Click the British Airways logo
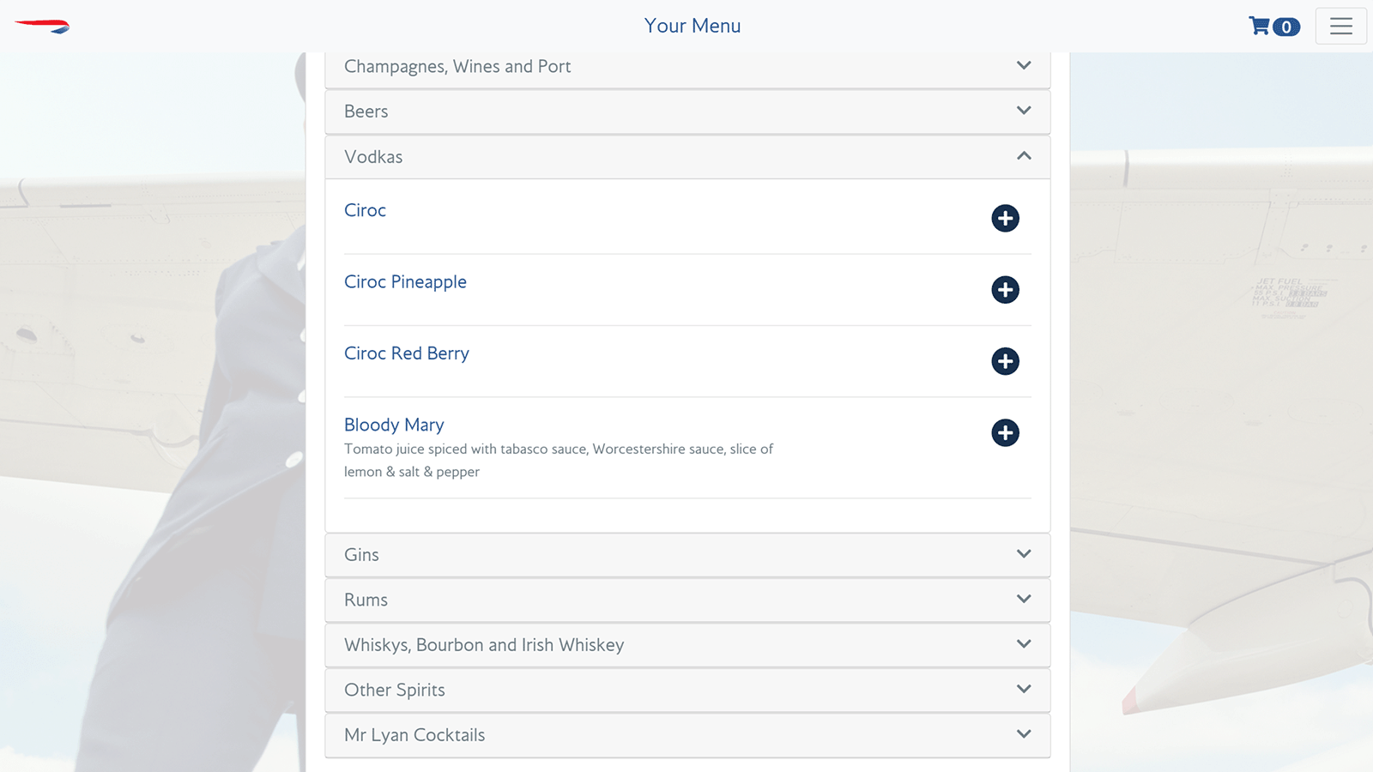The image size is (1373, 772). click(42, 27)
